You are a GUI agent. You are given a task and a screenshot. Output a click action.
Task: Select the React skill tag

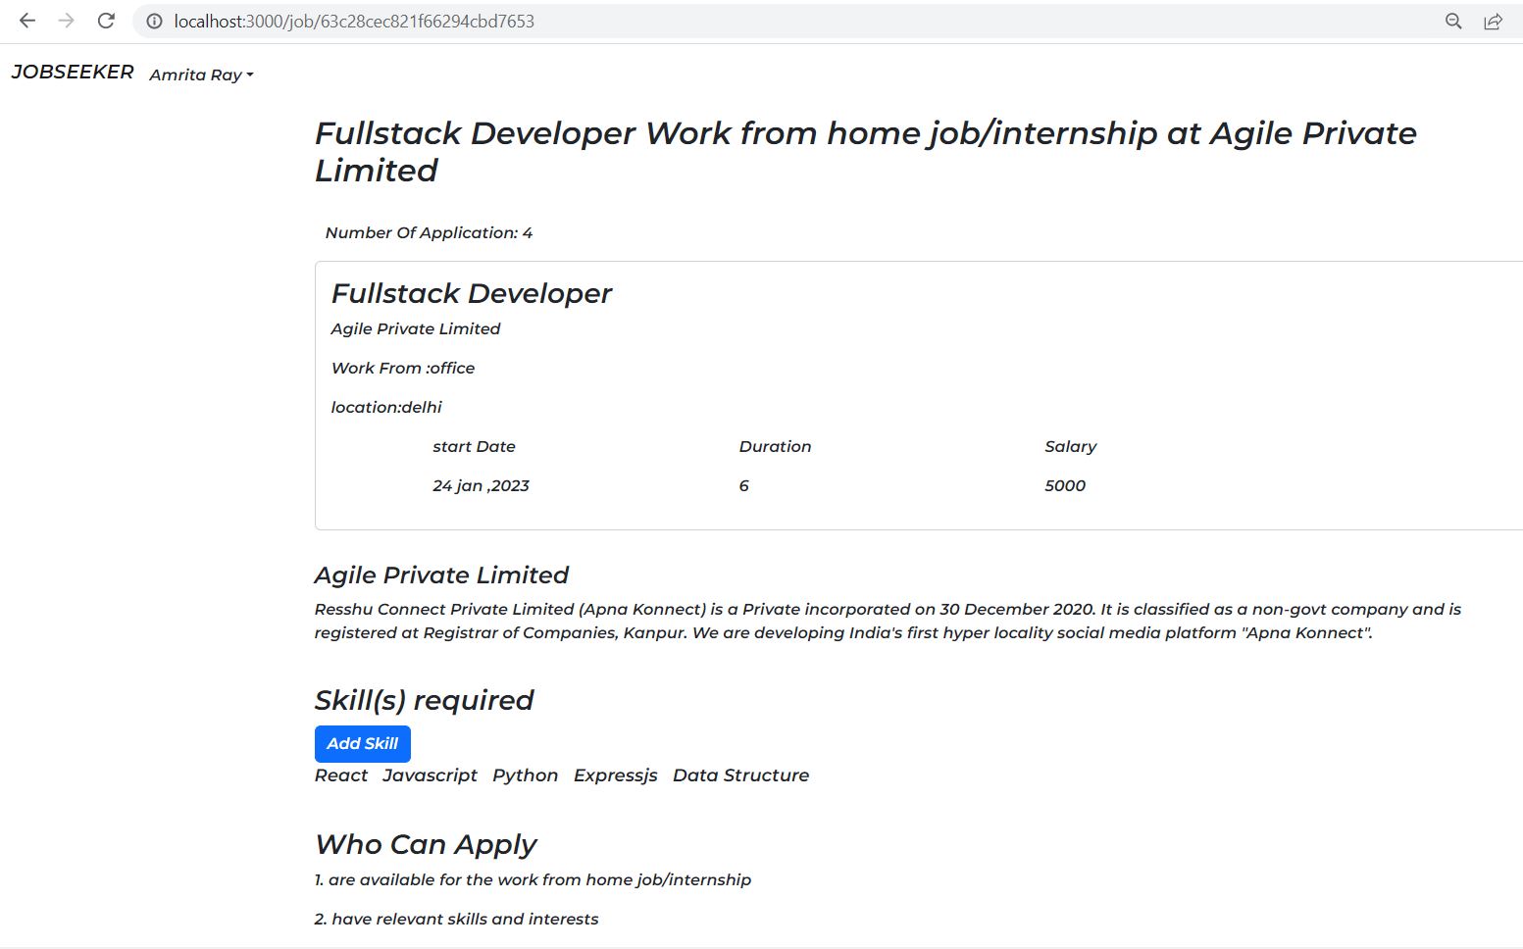click(x=340, y=774)
